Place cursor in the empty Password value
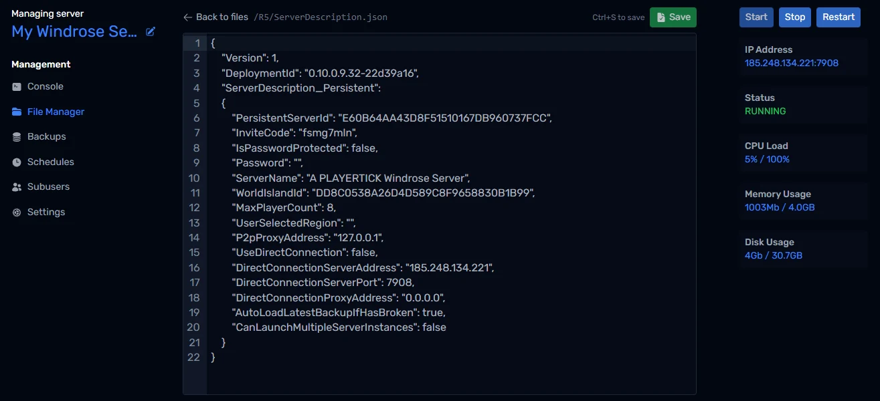880x401 pixels. (x=298, y=163)
